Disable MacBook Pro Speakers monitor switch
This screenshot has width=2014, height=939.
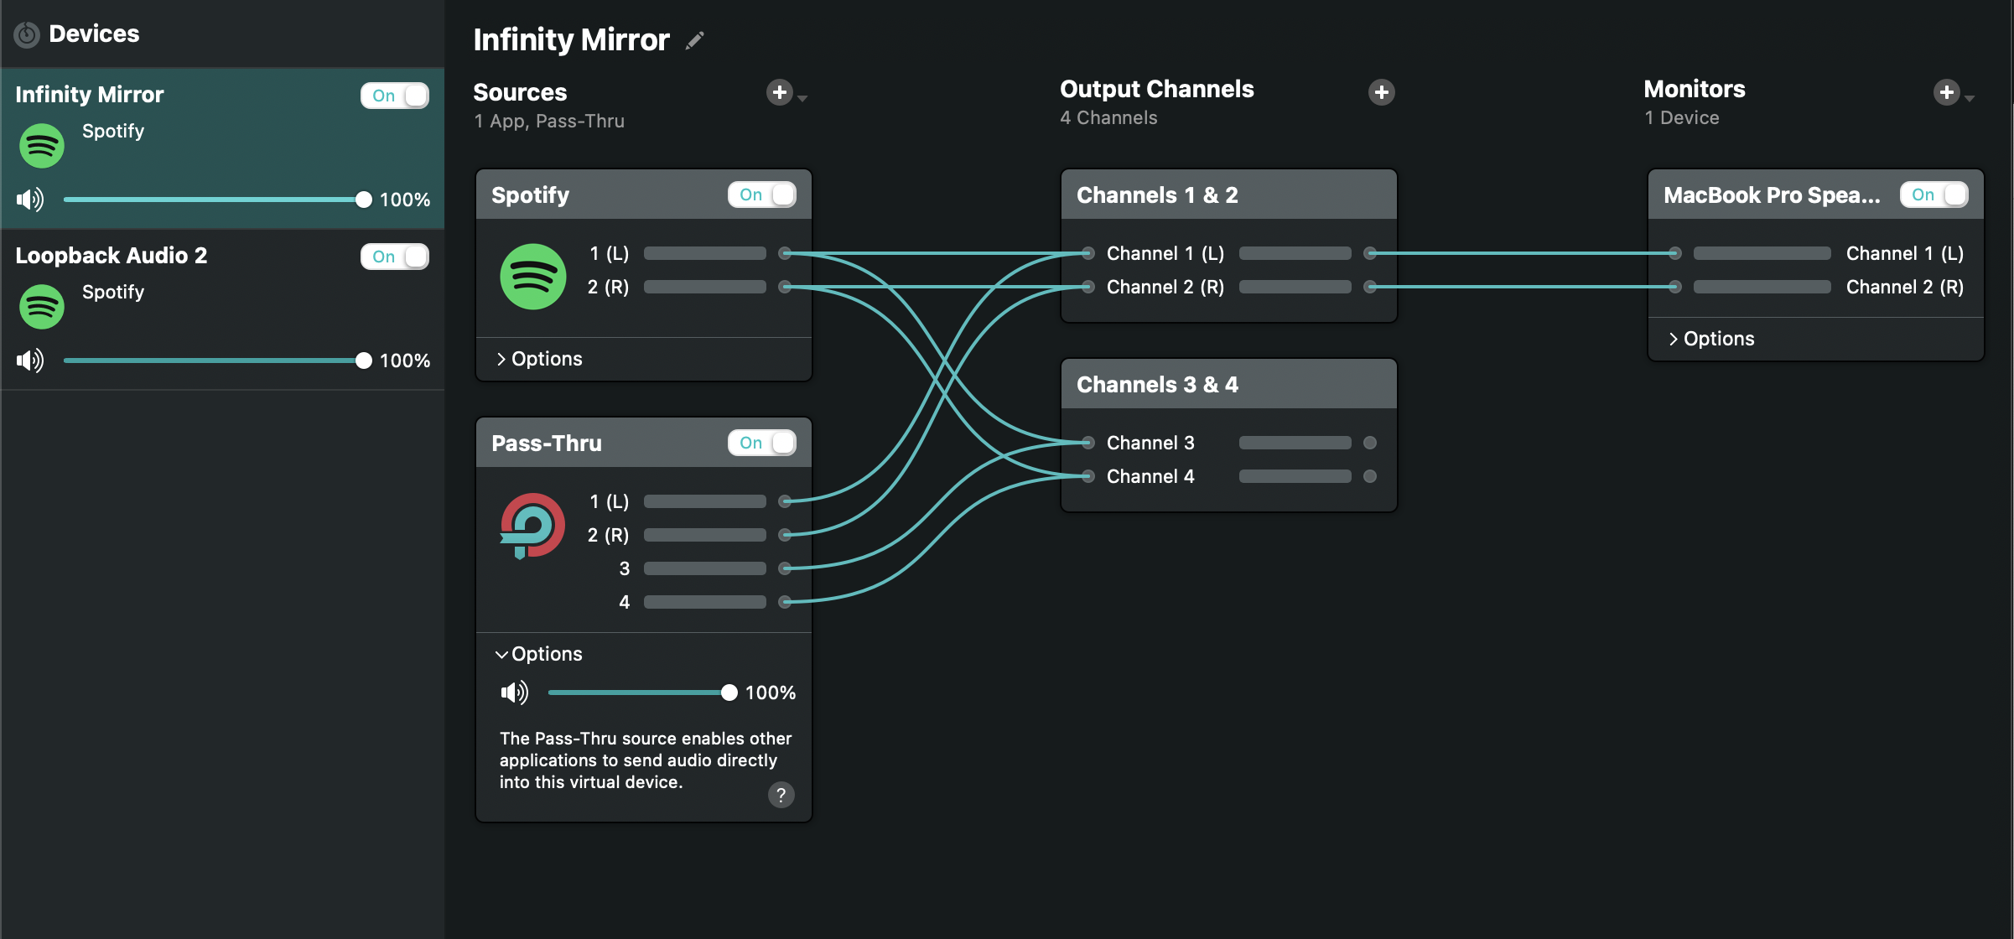(1934, 195)
